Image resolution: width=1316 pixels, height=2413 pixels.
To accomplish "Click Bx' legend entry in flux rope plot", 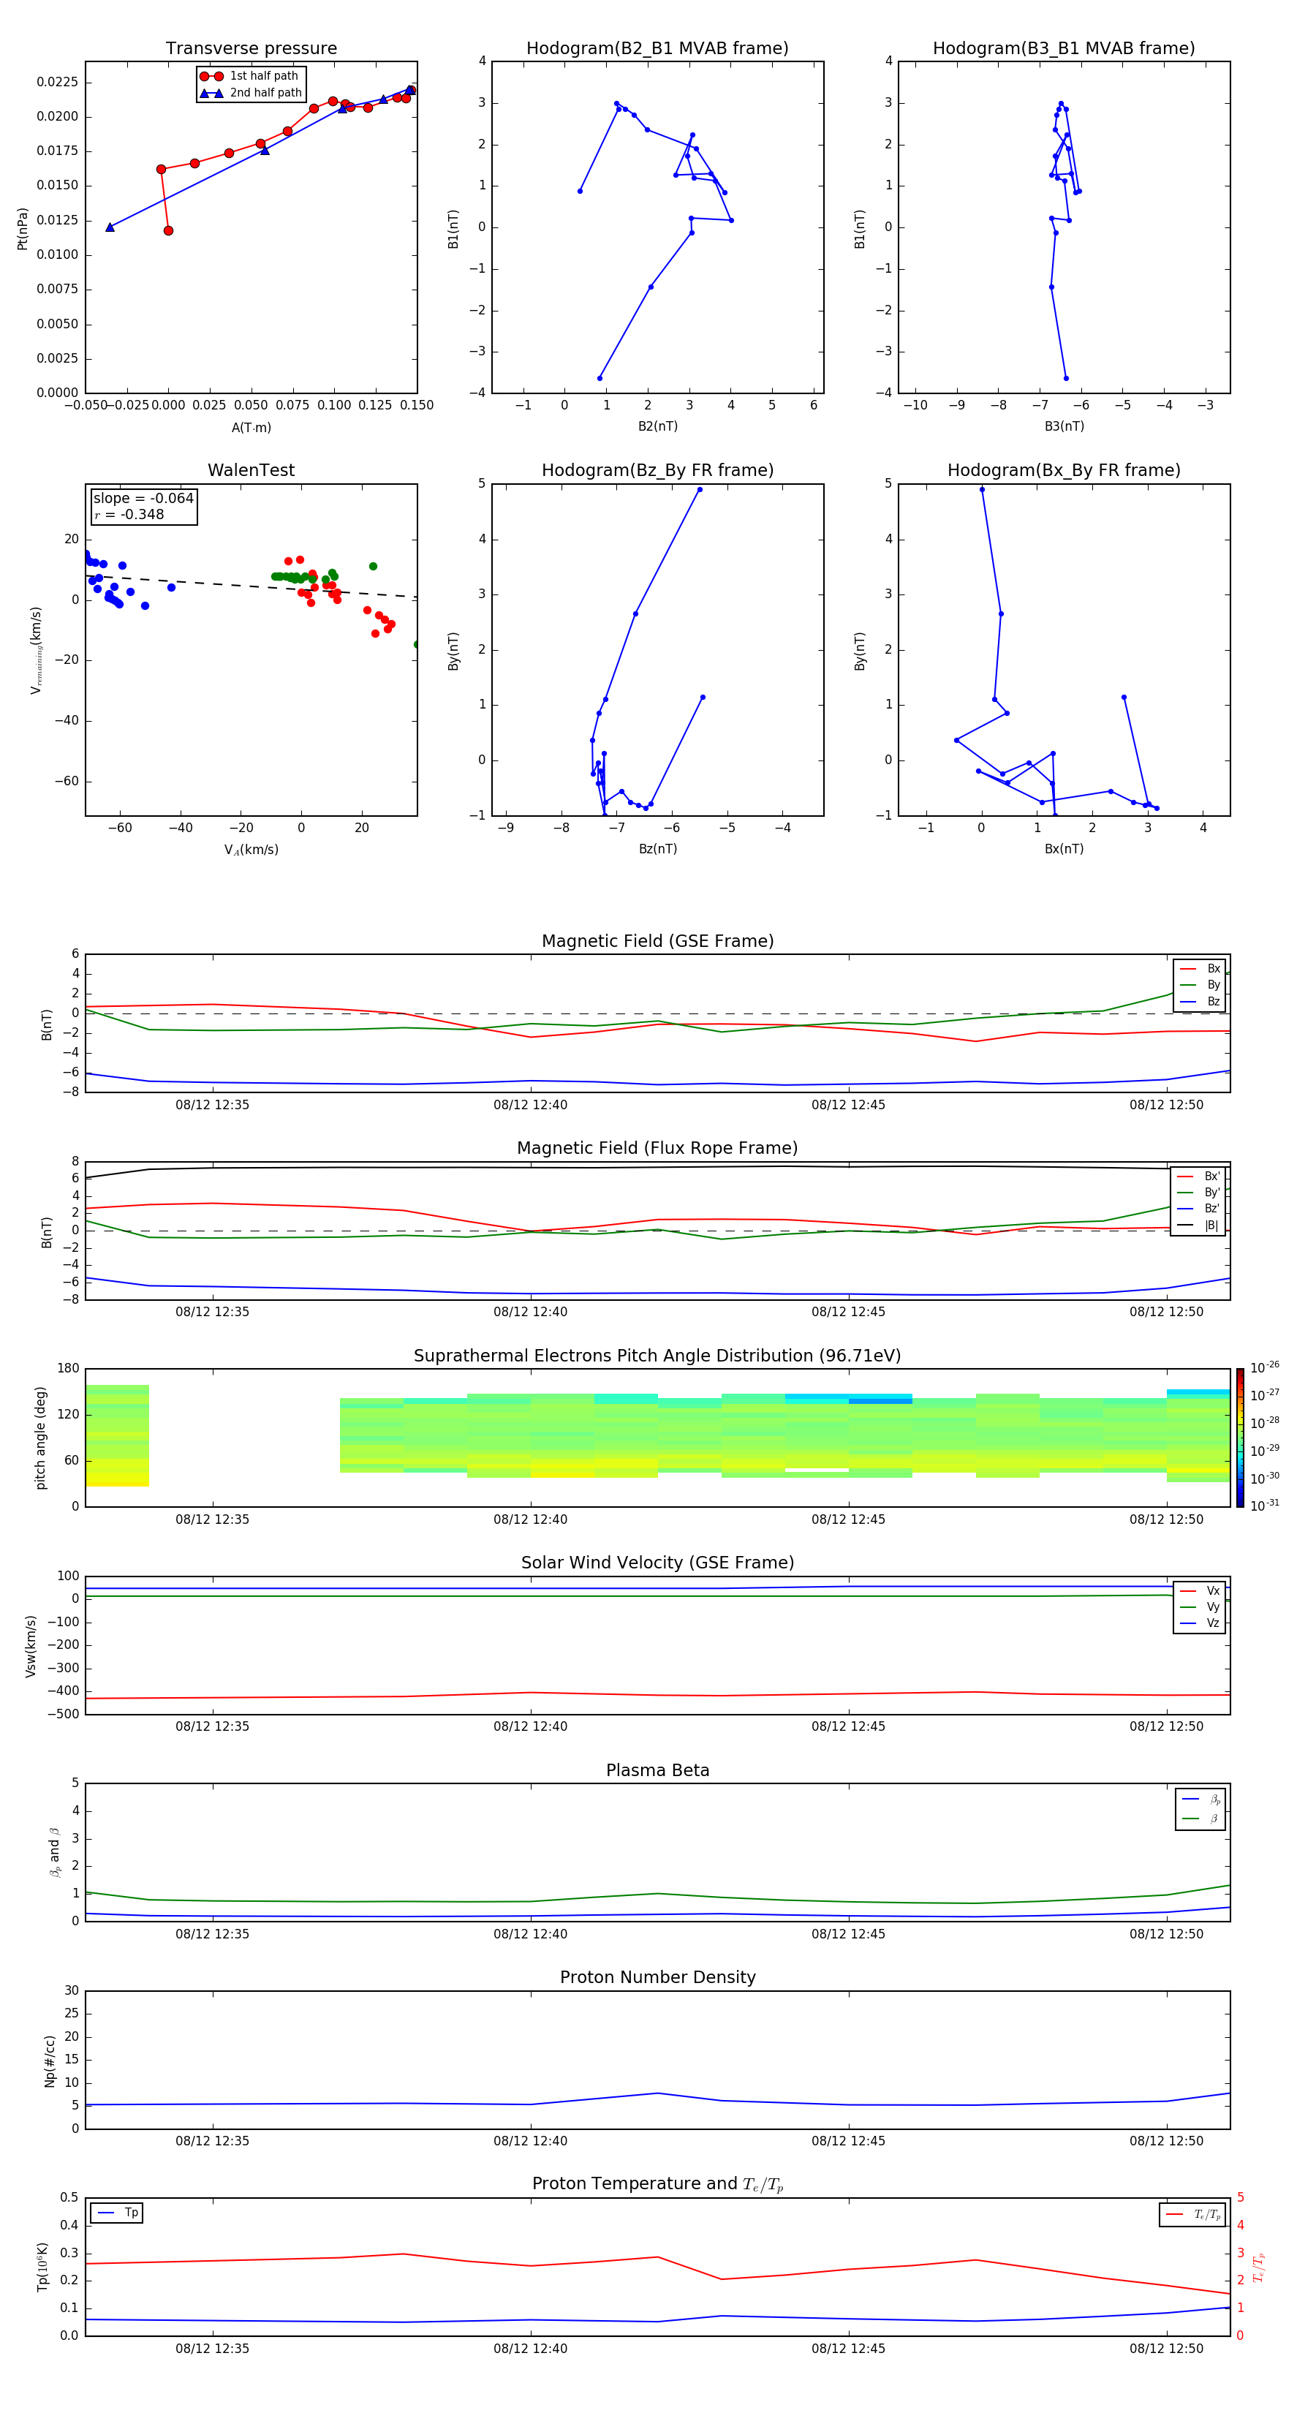I will [x=1198, y=1177].
